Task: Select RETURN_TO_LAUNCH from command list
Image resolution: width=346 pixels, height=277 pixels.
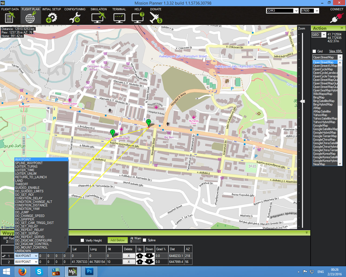Action: pos(31,177)
